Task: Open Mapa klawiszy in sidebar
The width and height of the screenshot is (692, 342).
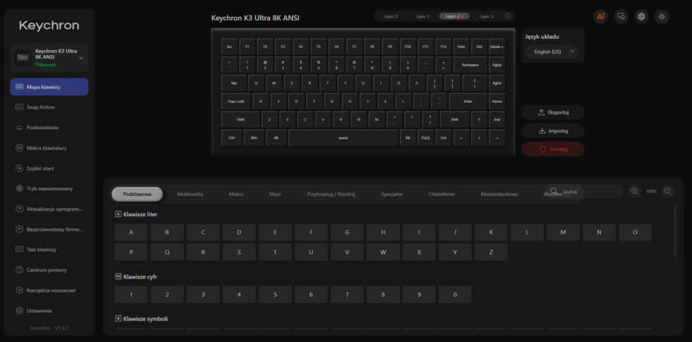Action: click(x=49, y=87)
